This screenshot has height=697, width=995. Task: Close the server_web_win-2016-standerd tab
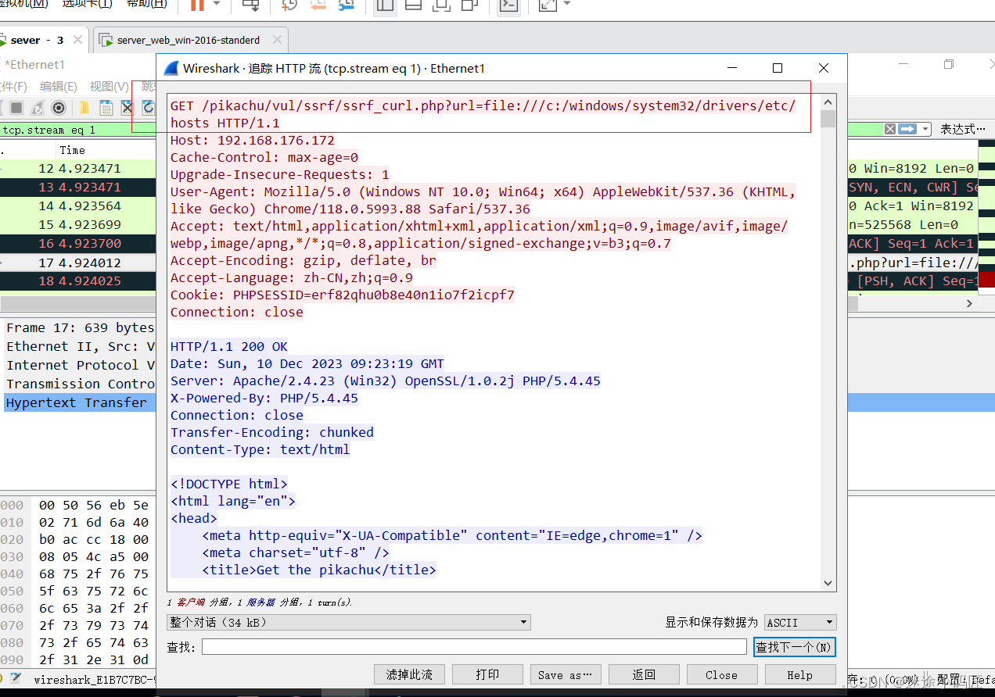click(x=277, y=40)
